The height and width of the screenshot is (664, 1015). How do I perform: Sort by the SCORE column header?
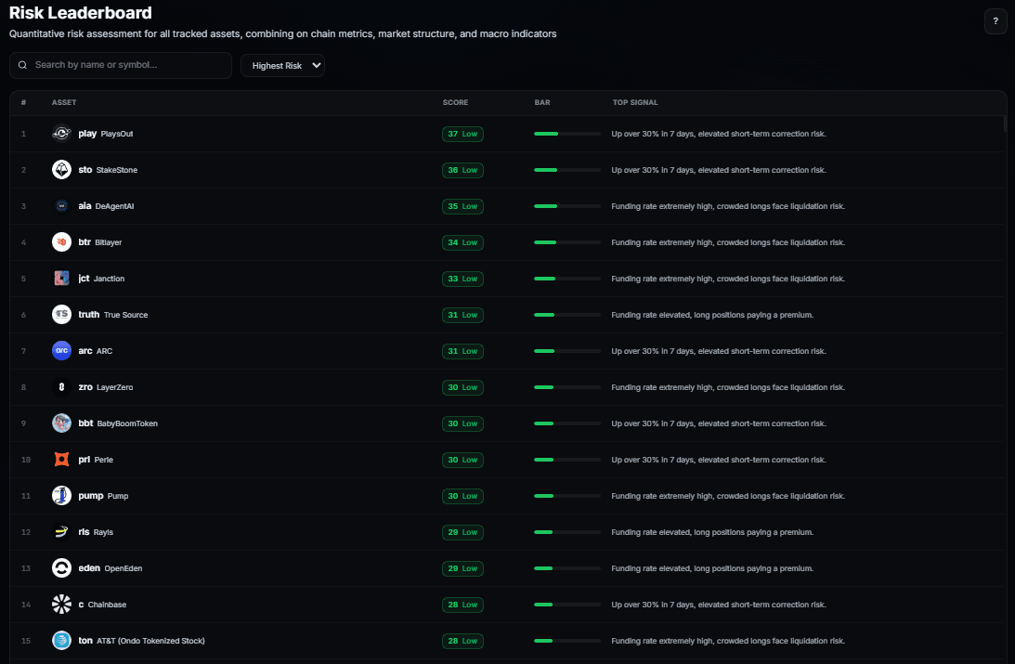456,102
